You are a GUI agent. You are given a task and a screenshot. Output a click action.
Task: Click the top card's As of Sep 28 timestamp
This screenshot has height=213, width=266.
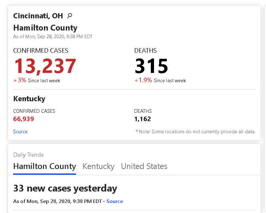(x=53, y=37)
